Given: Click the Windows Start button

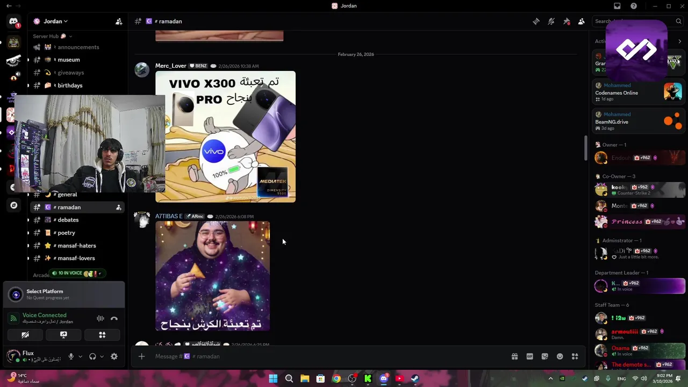Looking at the screenshot, I should click(x=273, y=378).
